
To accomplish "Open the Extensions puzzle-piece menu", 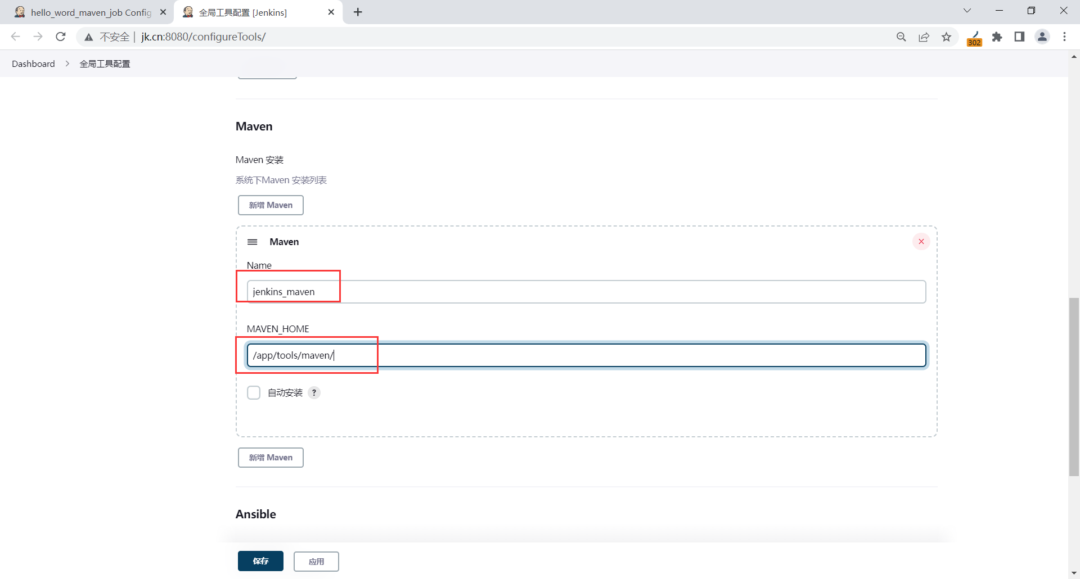I will [997, 37].
